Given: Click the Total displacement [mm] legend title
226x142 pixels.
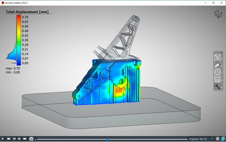Looking at the screenshot, I should point(27,12).
